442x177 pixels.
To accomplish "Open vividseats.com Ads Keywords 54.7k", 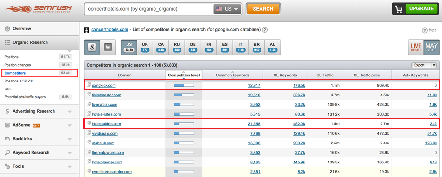I will pyautogui.click(x=432, y=133).
